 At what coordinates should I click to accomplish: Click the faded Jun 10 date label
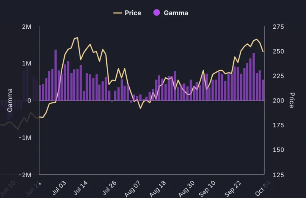8,189
